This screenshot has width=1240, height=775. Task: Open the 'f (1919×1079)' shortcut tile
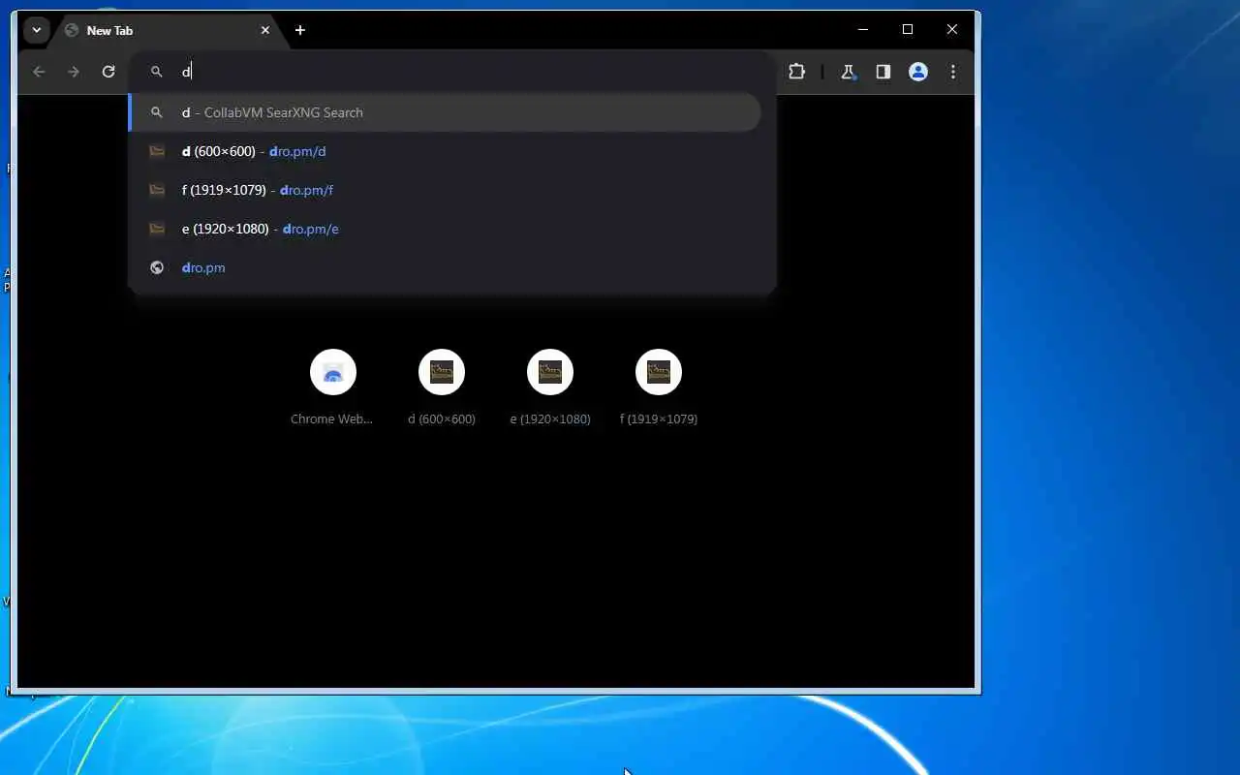coord(659,387)
